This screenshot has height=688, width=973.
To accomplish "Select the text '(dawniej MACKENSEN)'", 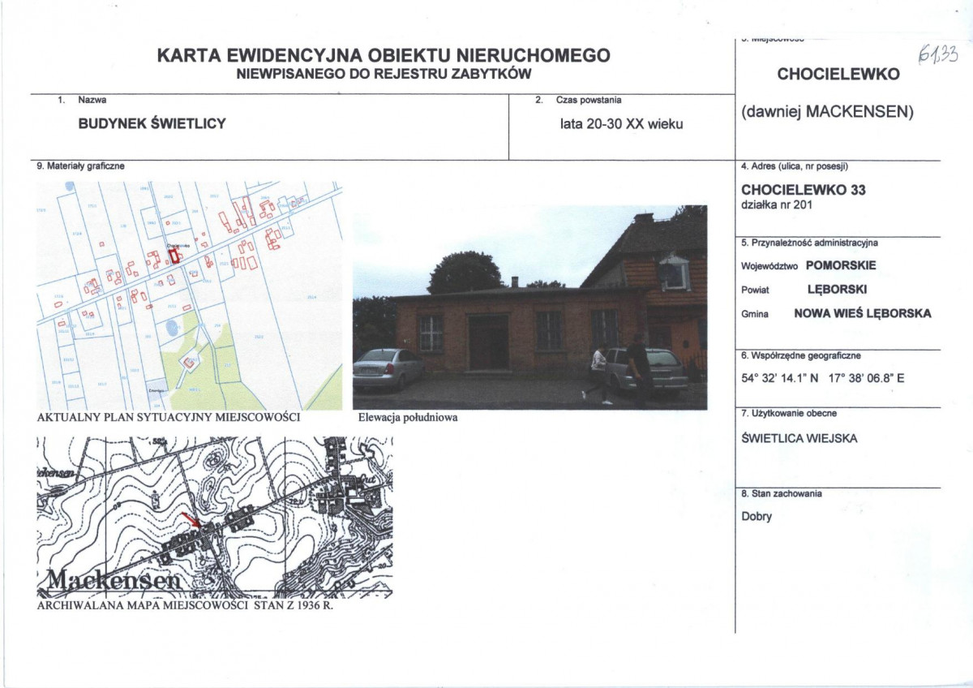I will pyautogui.click(x=827, y=113).
